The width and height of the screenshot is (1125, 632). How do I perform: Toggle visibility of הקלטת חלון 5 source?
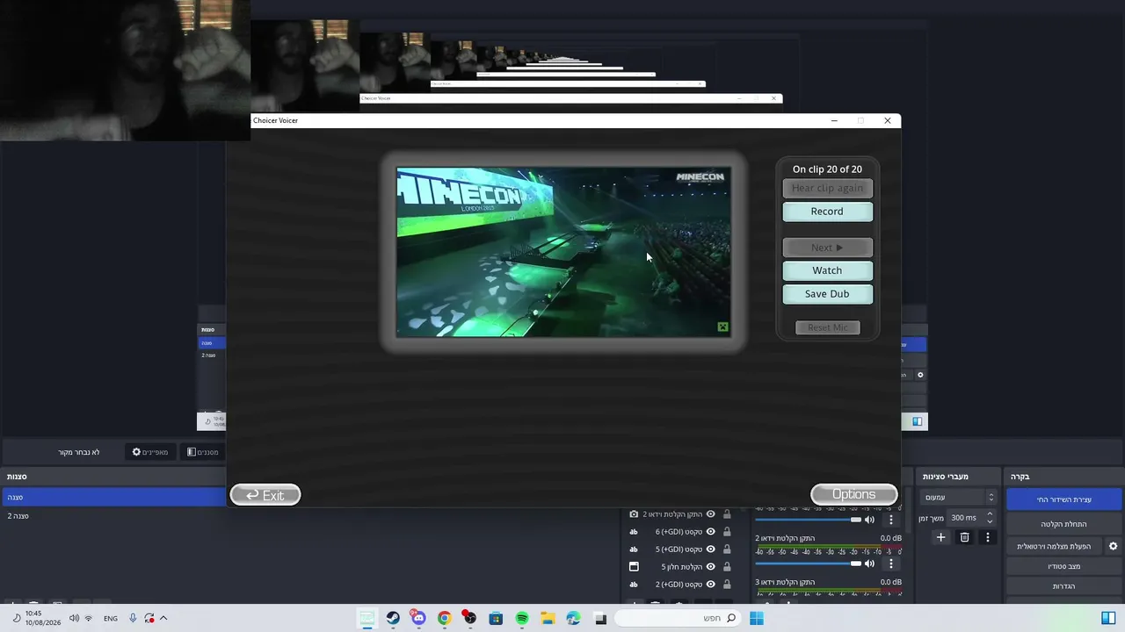[x=711, y=567]
